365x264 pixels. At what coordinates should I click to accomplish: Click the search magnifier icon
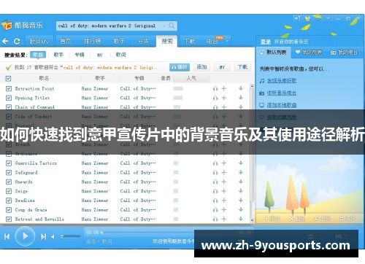click(172, 26)
